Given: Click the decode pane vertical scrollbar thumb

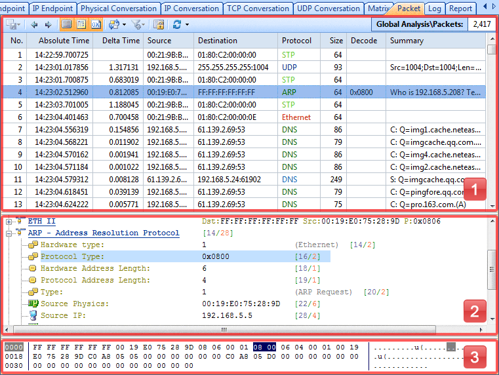Looking at the screenshot, I should [x=492, y=269].
